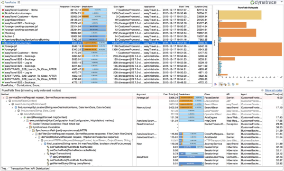Select the PurePaths tab below the list

(x=7, y=85)
